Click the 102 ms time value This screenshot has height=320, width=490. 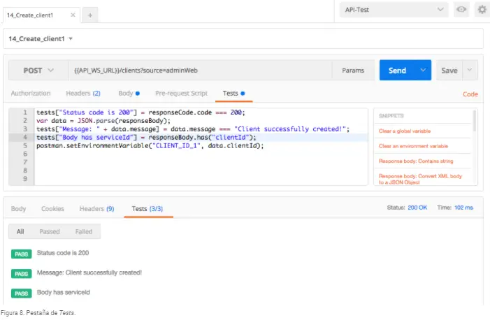click(x=463, y=208)
